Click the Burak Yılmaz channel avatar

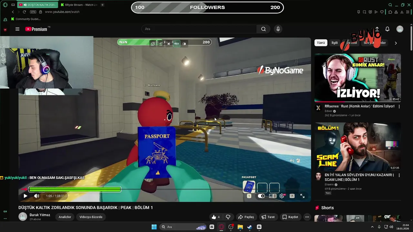[23, 217]
